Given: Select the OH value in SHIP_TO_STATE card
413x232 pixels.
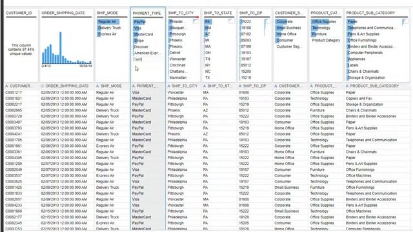Looking at the screenshot, I should (208, 53).
